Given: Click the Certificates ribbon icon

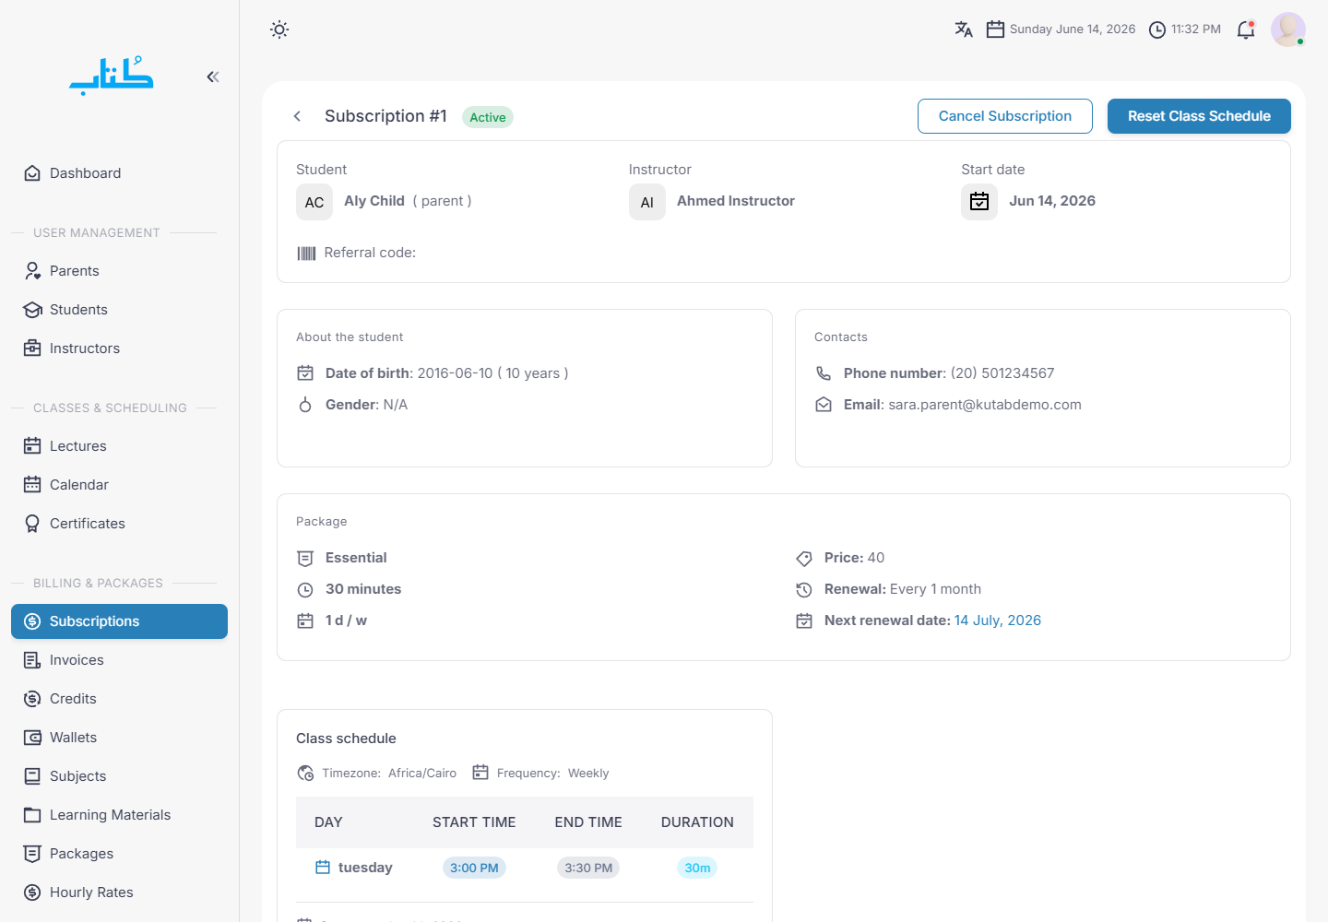Looking at the screenshot, I should click(x=32, y=524).
